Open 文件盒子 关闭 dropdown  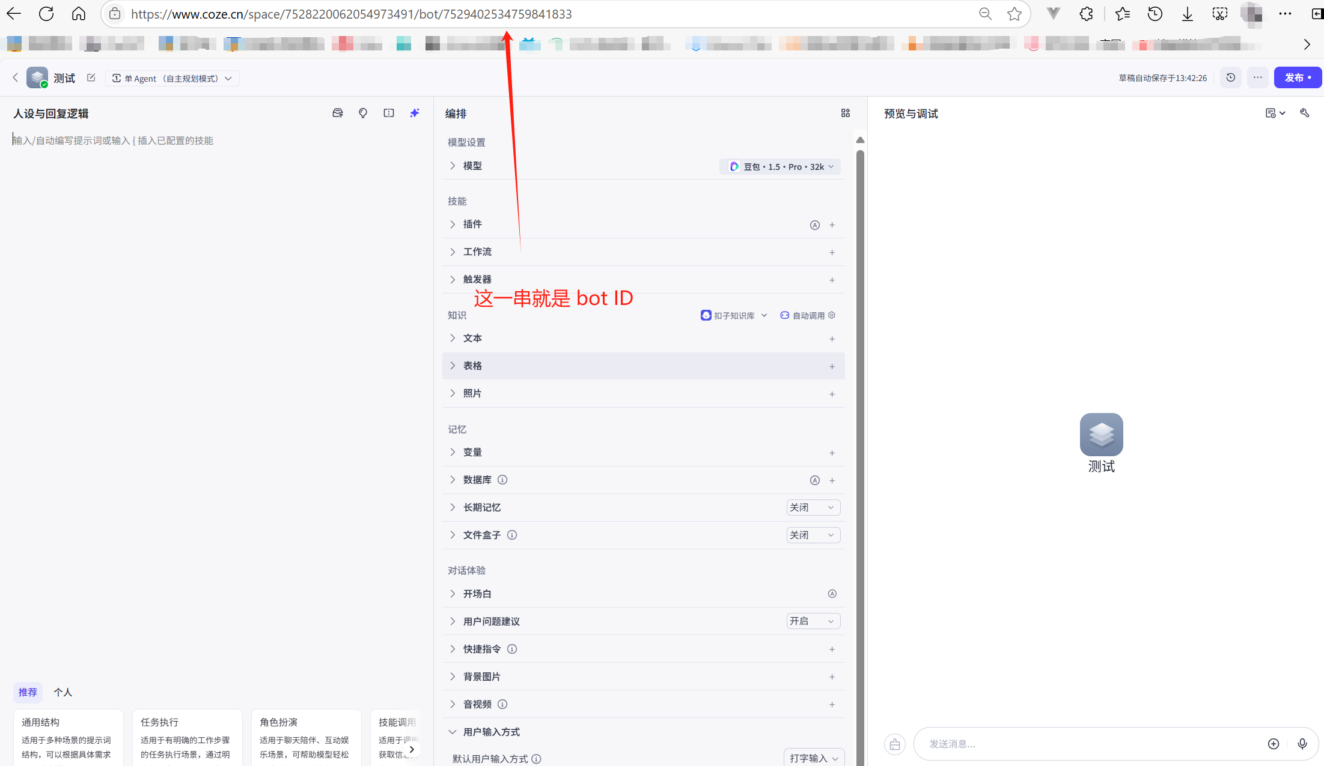point(813,535)
